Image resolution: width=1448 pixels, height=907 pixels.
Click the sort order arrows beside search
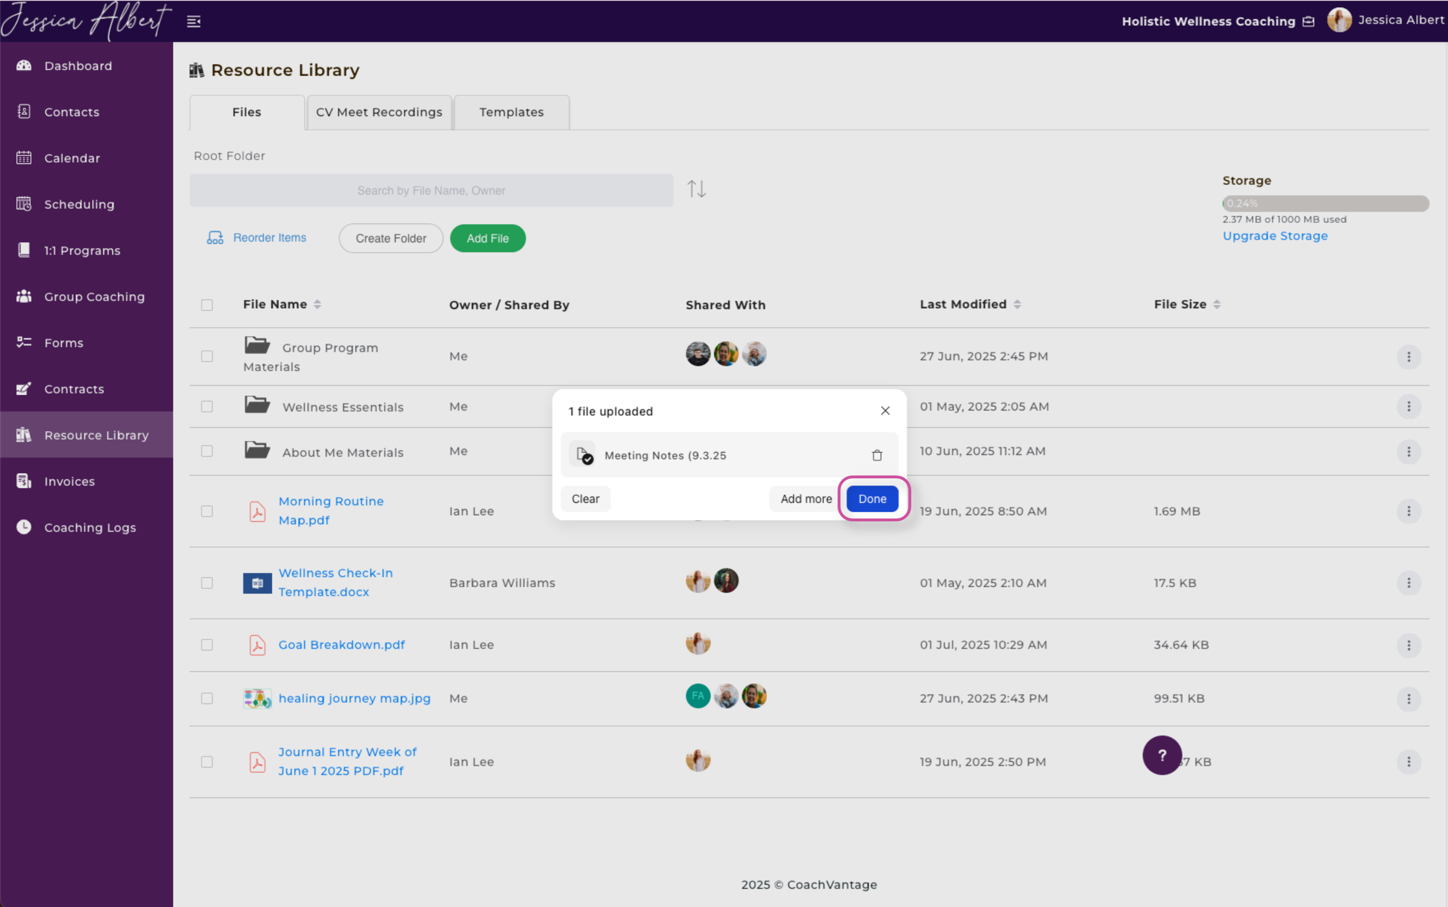click(x=696, y=189)
